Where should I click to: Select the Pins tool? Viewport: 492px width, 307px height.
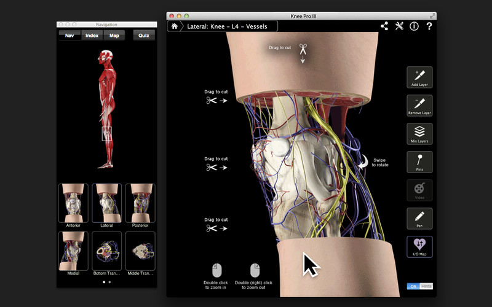pos(419,162)
